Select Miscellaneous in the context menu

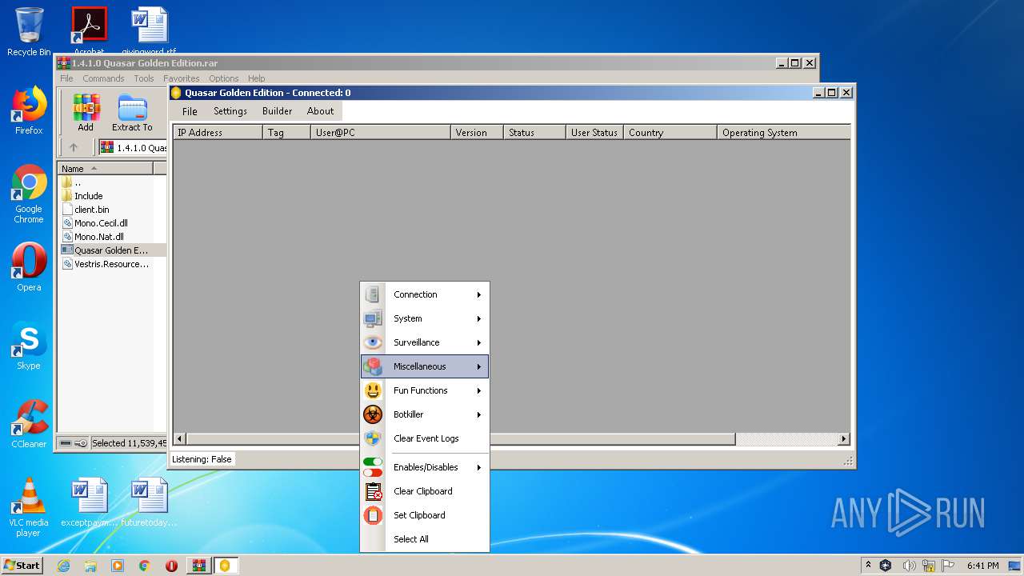click(425, 366)
